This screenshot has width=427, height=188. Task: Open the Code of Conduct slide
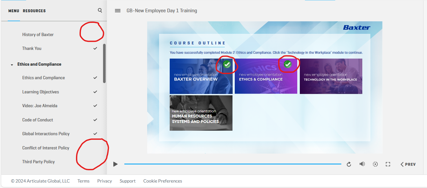pos(38,120)
